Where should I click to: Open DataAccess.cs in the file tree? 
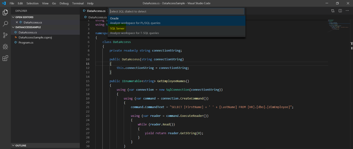point(45,32)
